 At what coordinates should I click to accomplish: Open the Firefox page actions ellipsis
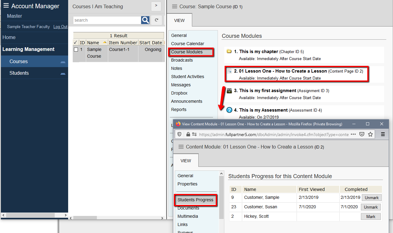(353, 134)
